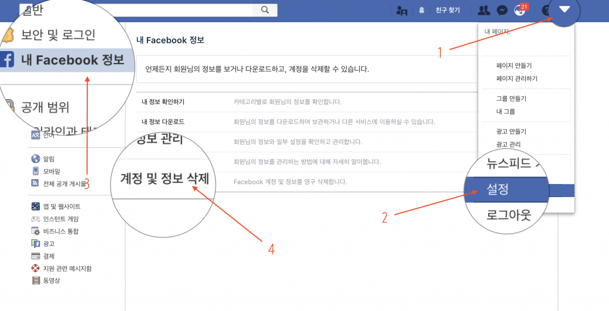Click the 동영상 film icon
The height and width of the screenshot is (311, 609).
pos(36,280)
